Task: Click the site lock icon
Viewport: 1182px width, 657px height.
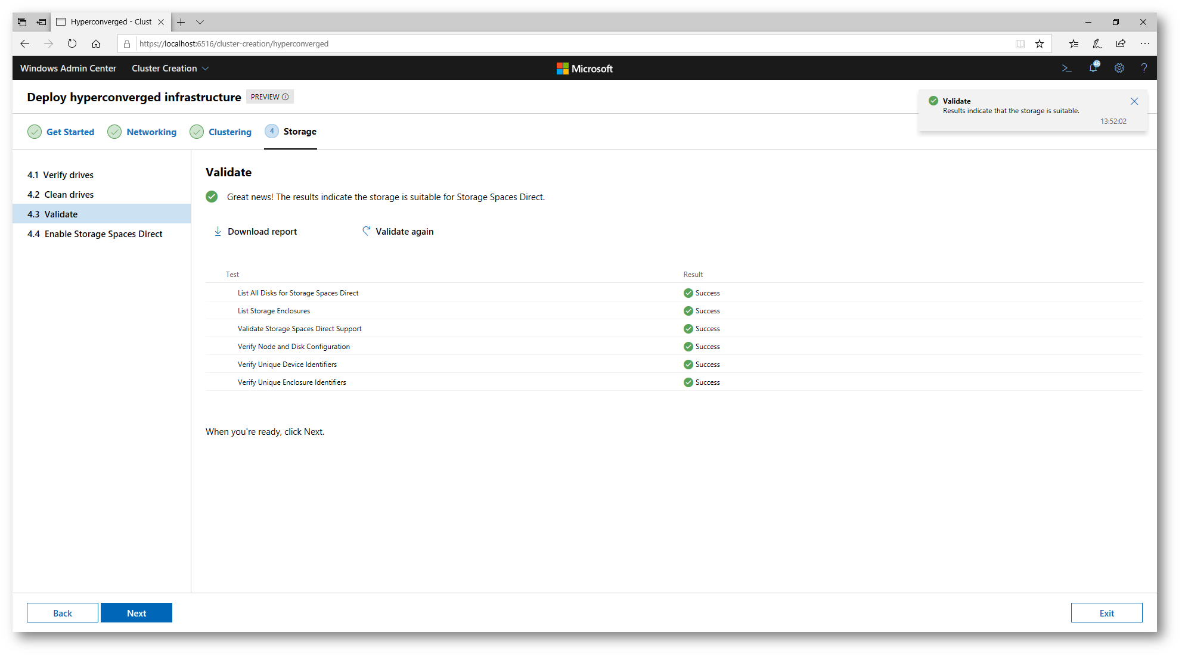Action: [127, 43]
